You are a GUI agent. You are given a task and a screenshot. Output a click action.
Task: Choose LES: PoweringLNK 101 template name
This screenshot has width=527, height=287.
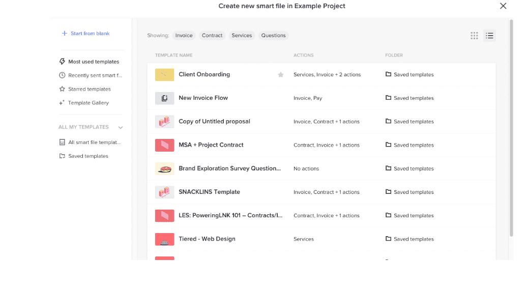tap(230, 215)
